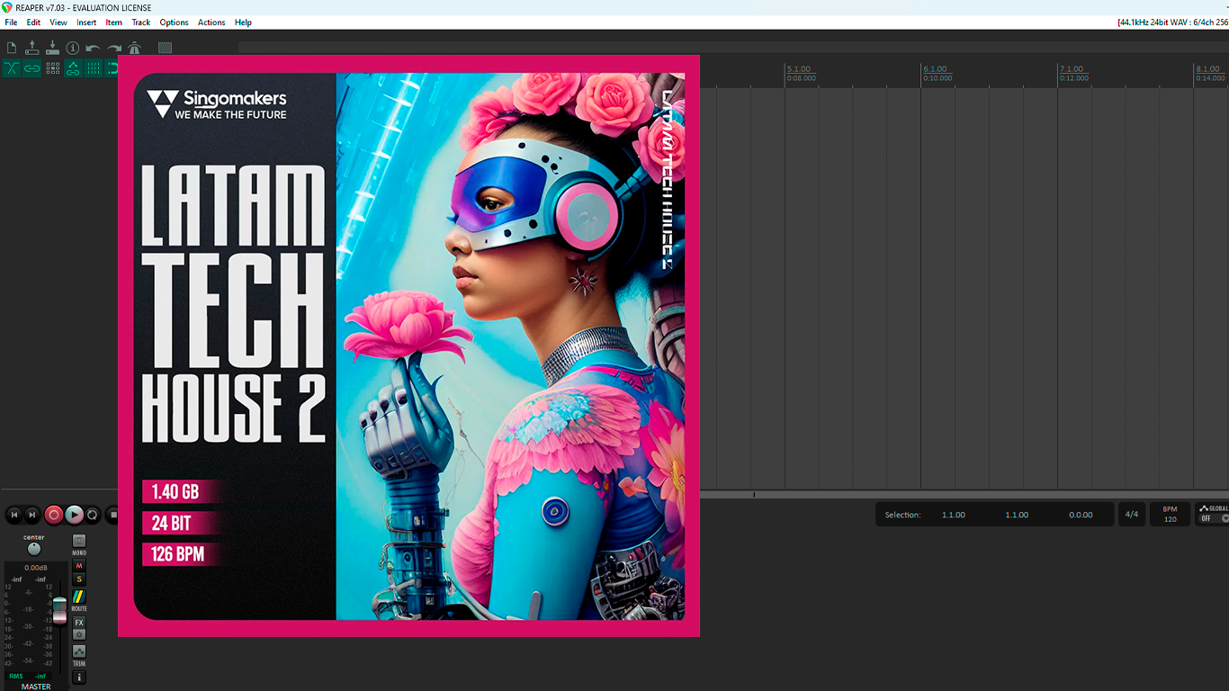Open Project Settings info icon
This screenshot has height=691, width=1229.
tap(73, 48)
